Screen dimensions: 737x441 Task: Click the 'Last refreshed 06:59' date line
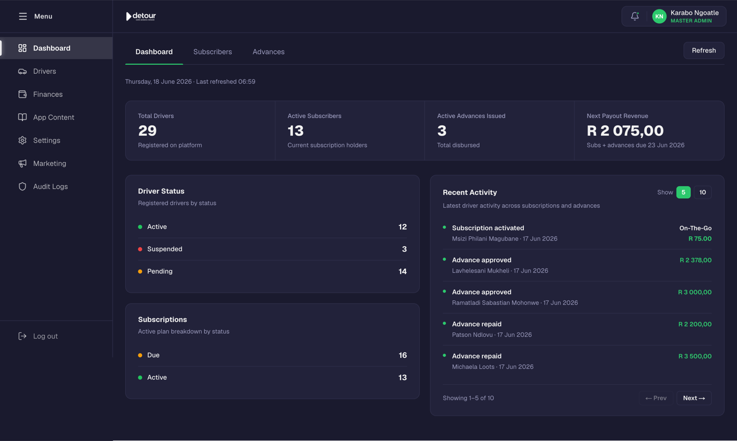[x=190, y=82]
